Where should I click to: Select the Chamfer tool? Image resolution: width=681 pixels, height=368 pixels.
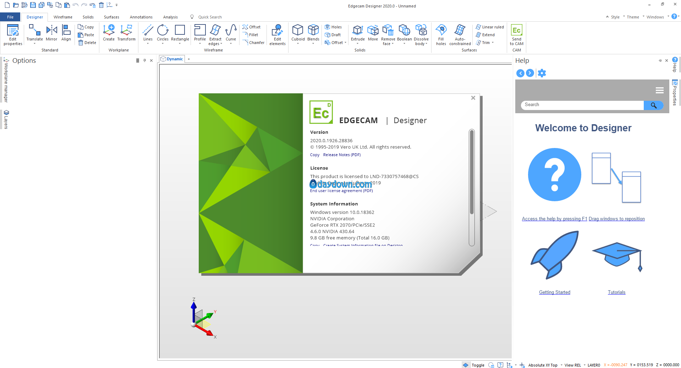253,43
